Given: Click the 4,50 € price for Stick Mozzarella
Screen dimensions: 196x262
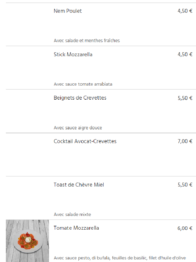Looking at the screenshot, I should pos(185,55).
